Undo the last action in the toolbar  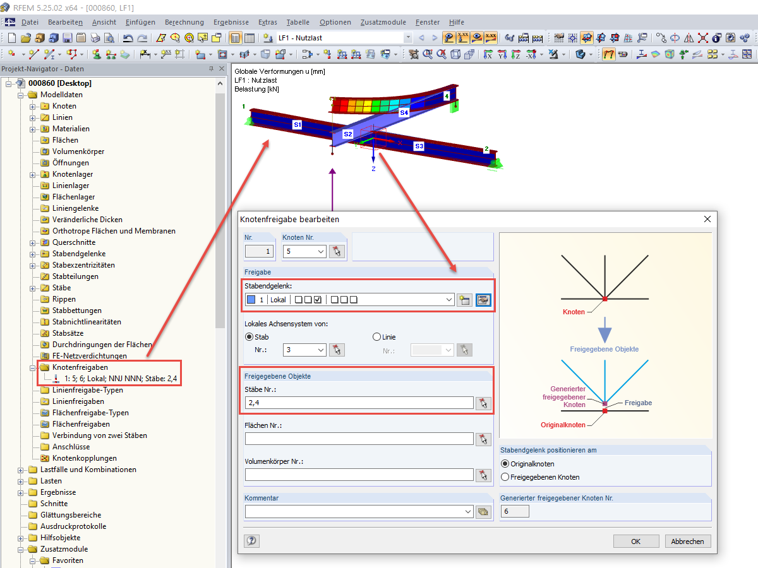pos(128,38)
